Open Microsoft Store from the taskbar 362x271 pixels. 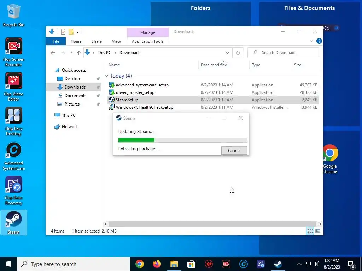pyautogui.click(x=191, y=264)
